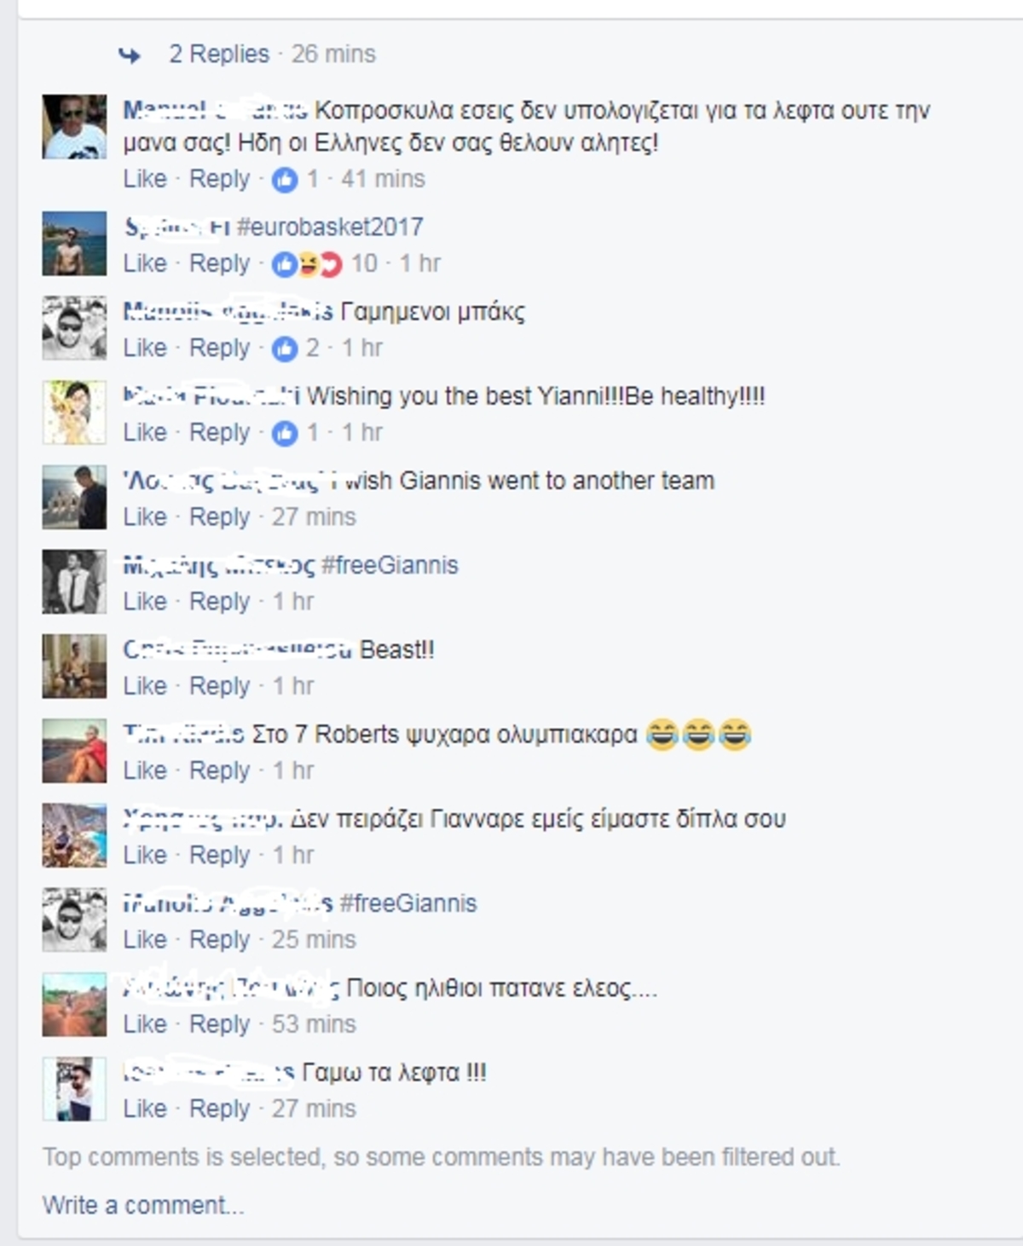The width and height of the screenshot is (1023, 1246).
Task: Open 'Top comments is selected' filter notice
Action: click(x=441, y=1157)
